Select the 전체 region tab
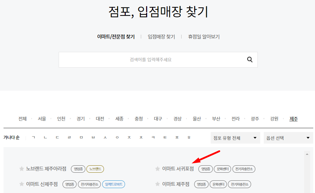This screenshot has height=193, width=315. pos(22,119)
